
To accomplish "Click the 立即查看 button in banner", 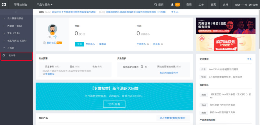I will coord(114,104).
